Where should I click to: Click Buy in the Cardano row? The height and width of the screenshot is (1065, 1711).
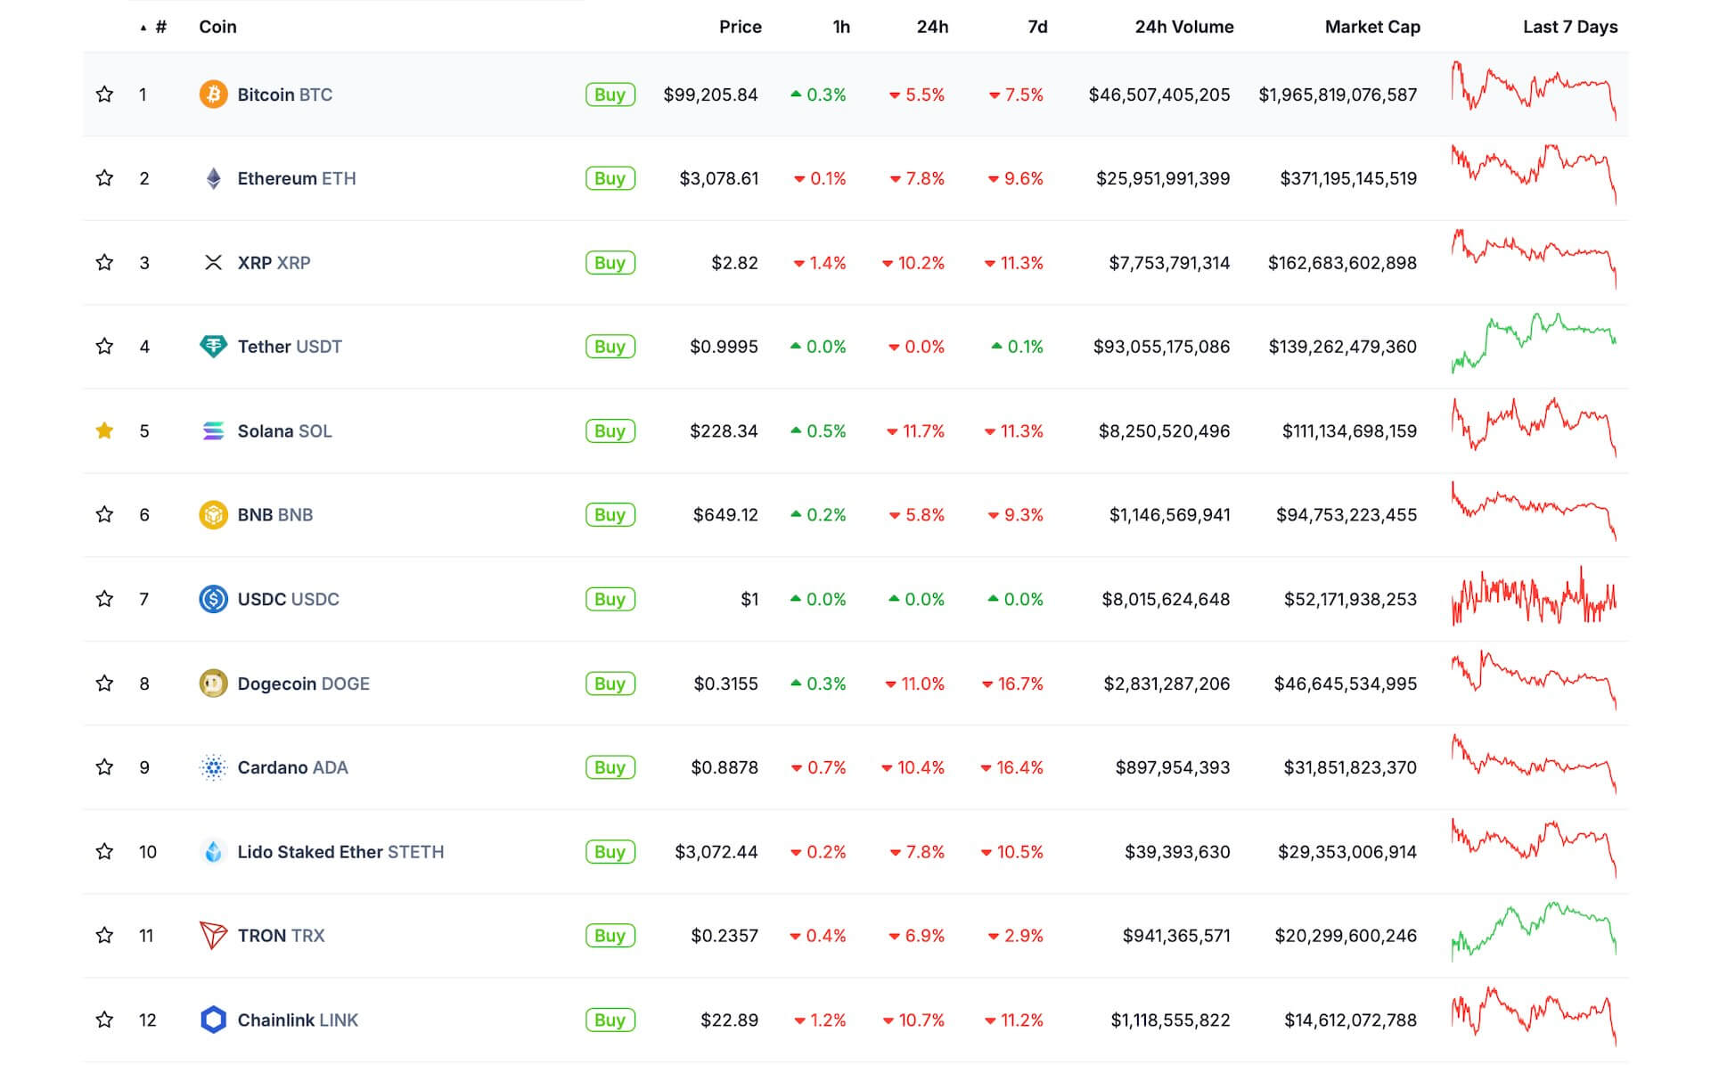pyautogui.click(x=610, y=767)
